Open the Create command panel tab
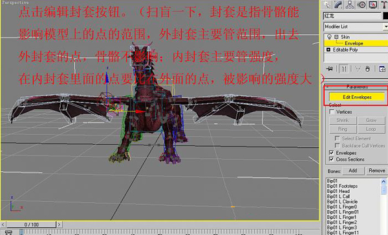The height and width of the screenshot is (235, 388). tap(327, 5)
